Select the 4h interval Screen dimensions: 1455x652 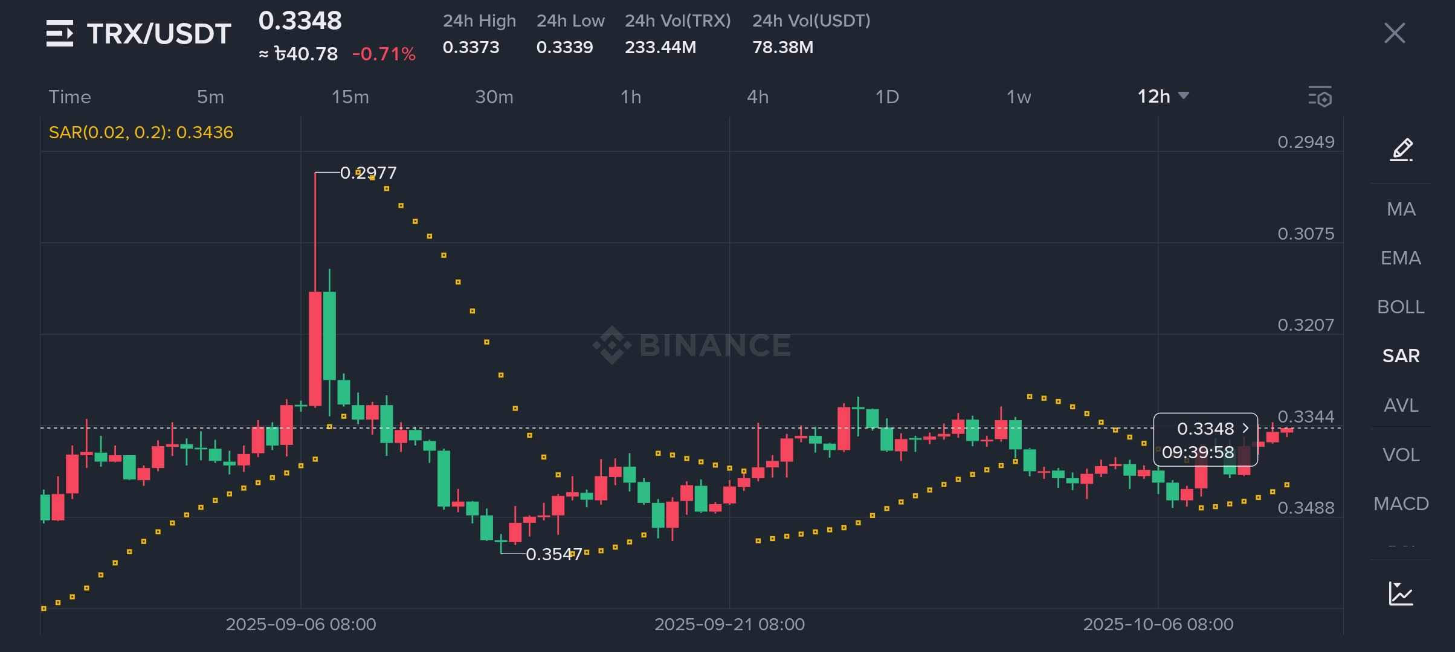pyautogui.click(x=758, y=97)
